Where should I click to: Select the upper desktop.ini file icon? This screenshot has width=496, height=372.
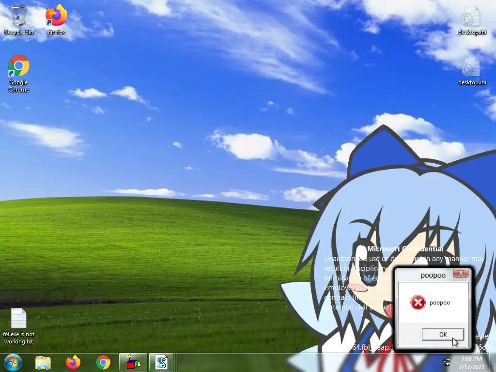pos(472,20)
